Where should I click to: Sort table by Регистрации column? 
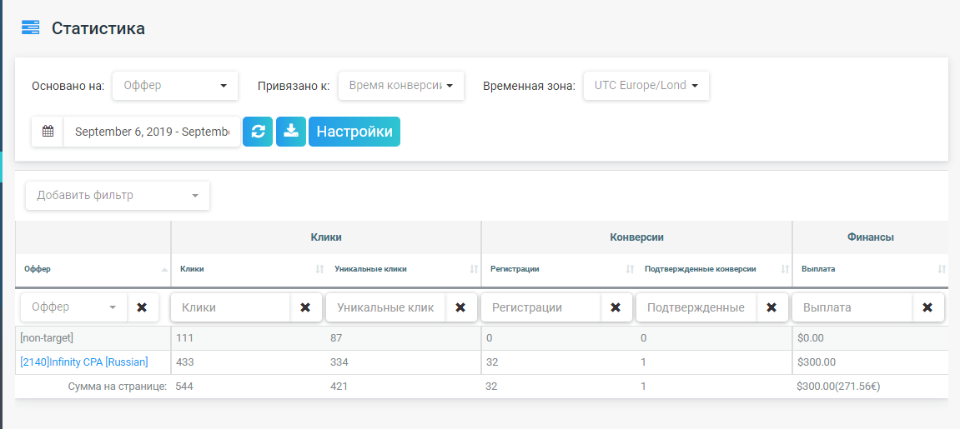(630, 269)
